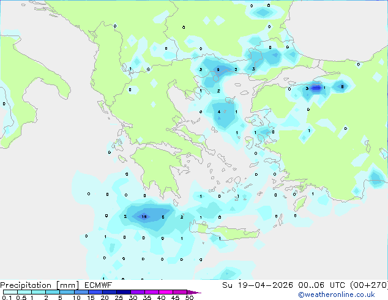
Task: Click the legend label '0.1'
Action: (x=7, y=298)
